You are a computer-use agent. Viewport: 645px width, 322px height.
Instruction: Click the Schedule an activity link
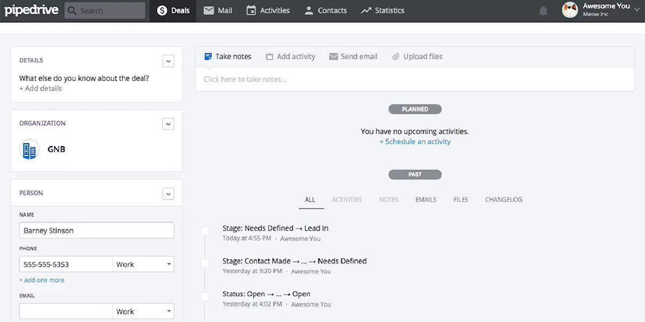[x=415, y=141]
